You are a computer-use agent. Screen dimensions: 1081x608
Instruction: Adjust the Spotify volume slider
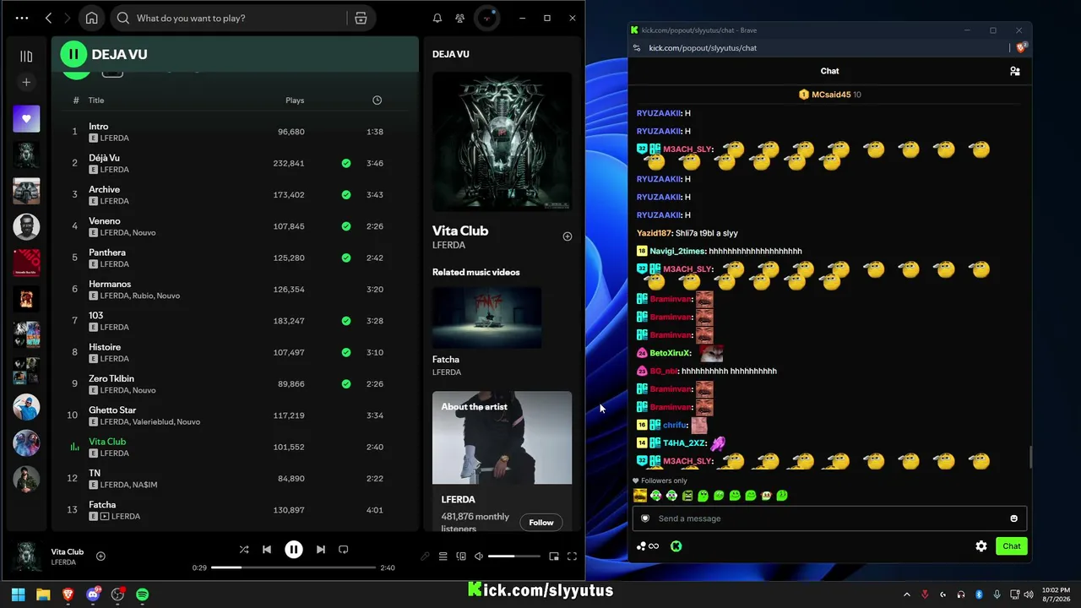tap(514, 556)
